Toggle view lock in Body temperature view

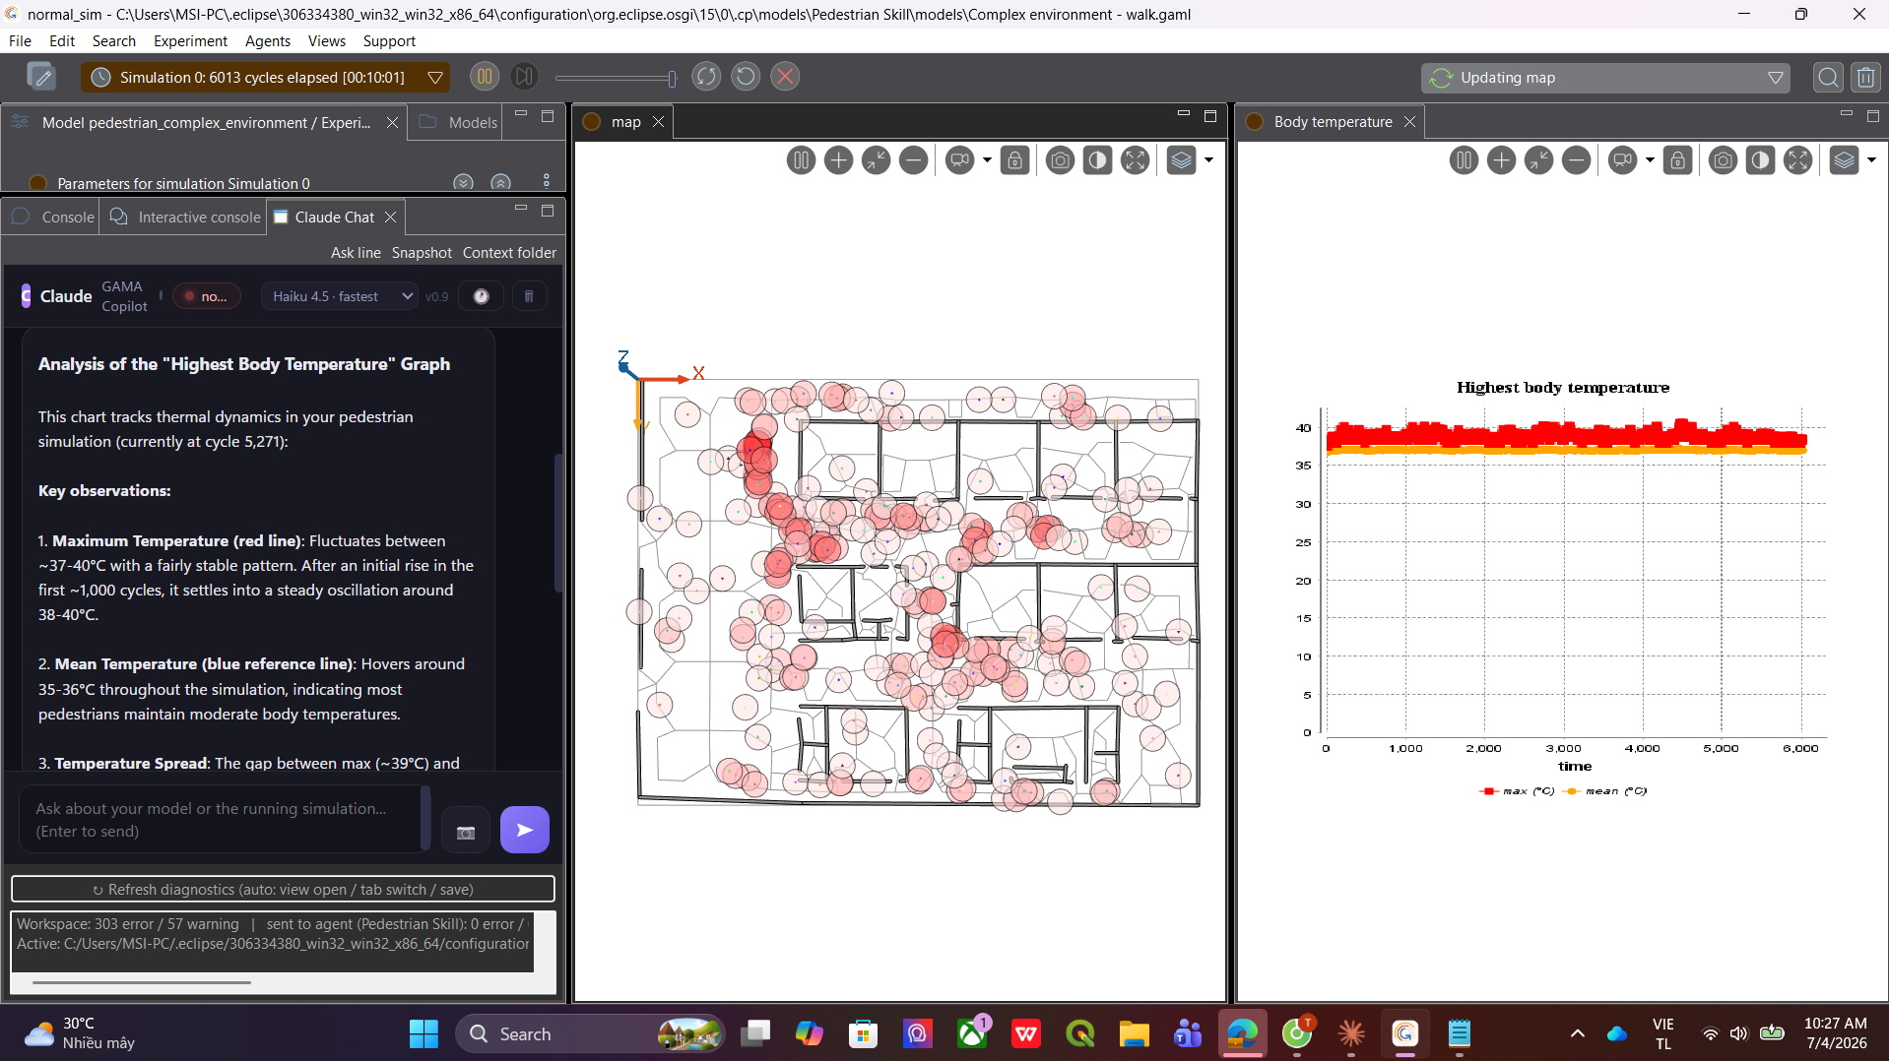[1677, 160]
